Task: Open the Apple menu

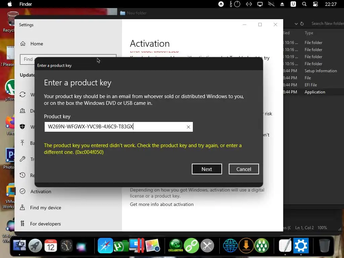Action: pos(10,4)
